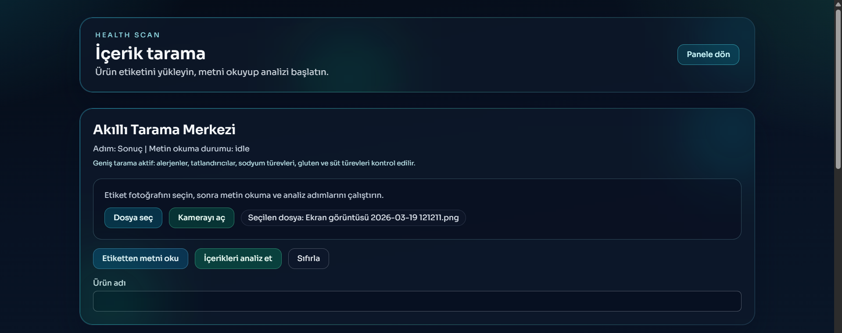Click the Panele dön button
Image resolution: width=842 pixels, height=333 pixels.
[x=708, y=54]
